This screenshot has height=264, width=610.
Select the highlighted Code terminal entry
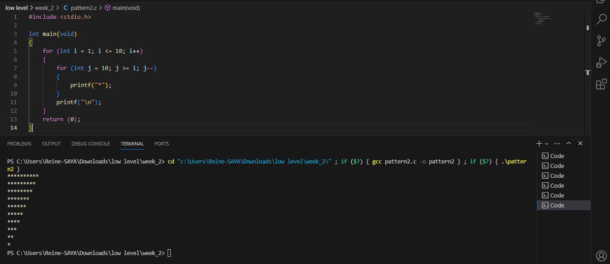[x=563, y=205]
